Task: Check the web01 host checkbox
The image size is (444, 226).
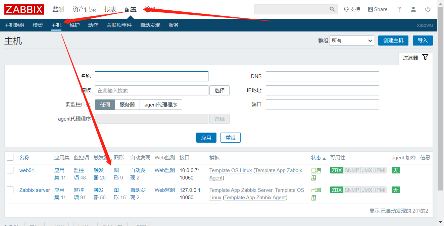Action: (10, 170)
